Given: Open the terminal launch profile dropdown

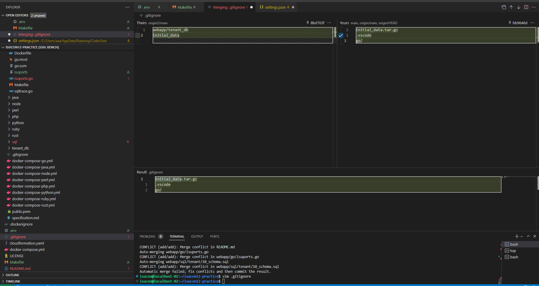Looking at the screenshot, I should tap(522, 236).
